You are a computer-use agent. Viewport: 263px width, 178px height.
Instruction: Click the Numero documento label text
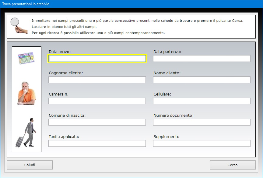point(174,116)
